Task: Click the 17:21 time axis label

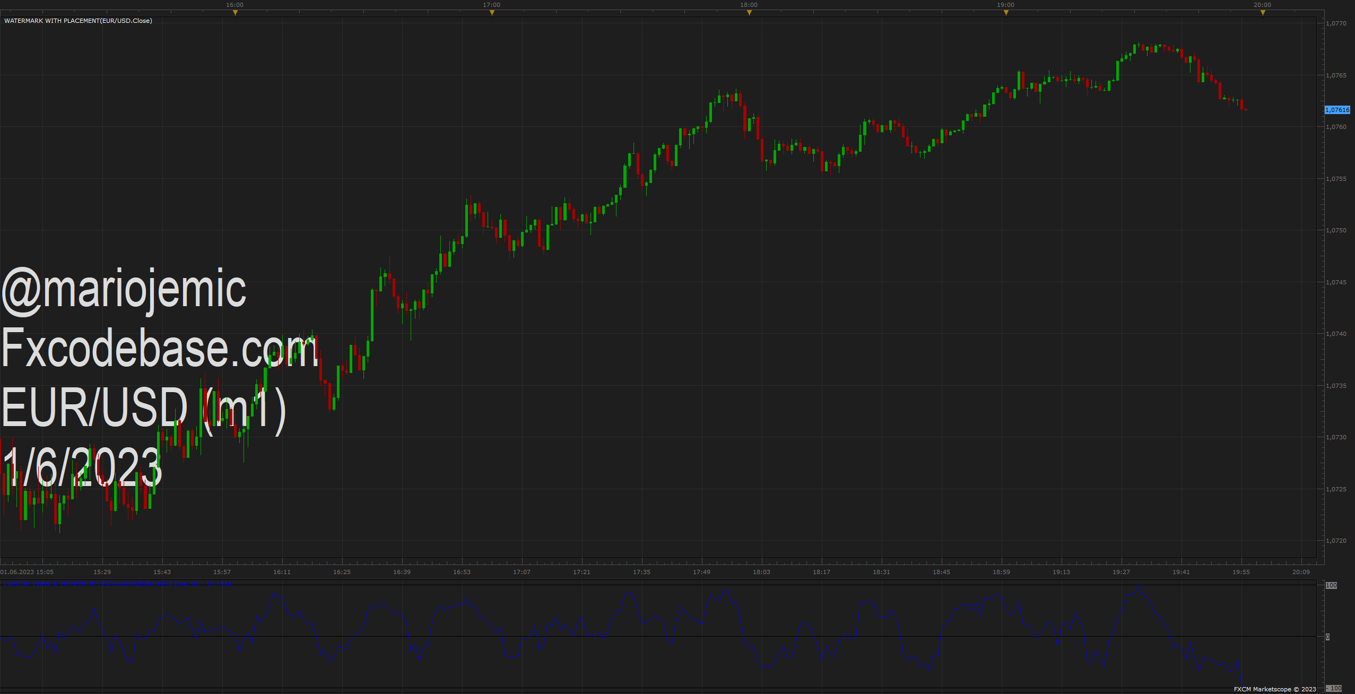Action: pos(581,572)
